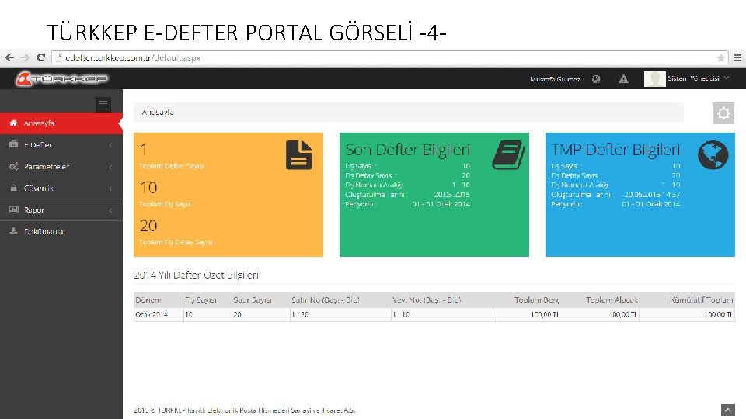Click the Yev. No. (Baş. - Bit.) header
The width and height of the screenshot is (746, 419).
pyautogui.click(x=427, y=300)
